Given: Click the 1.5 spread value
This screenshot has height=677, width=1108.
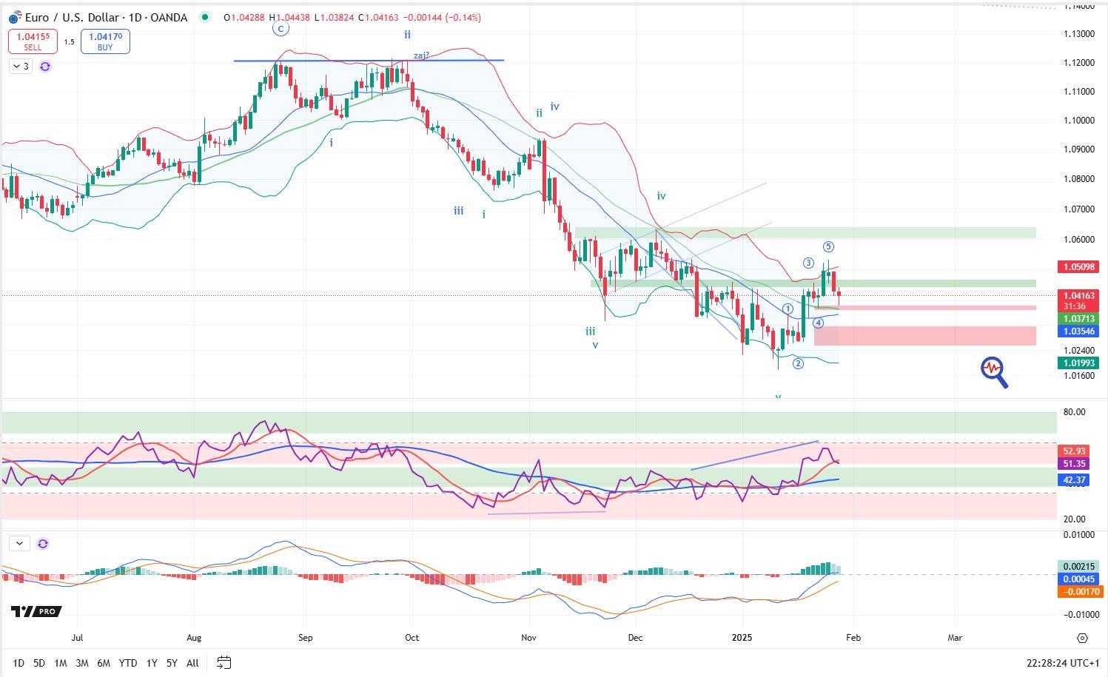Looking at the screenshot, I should coord(69,42).
